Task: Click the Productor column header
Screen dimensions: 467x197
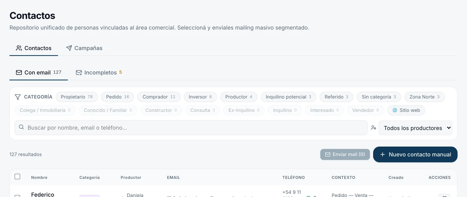Action: (131, 178)
